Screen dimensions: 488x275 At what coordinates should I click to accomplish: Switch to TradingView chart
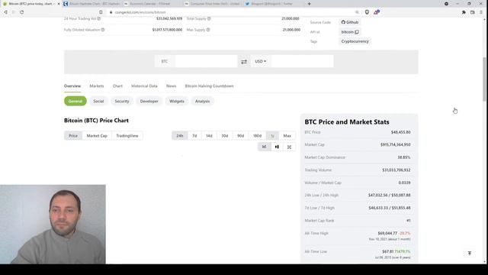click(x=127, y=136)
